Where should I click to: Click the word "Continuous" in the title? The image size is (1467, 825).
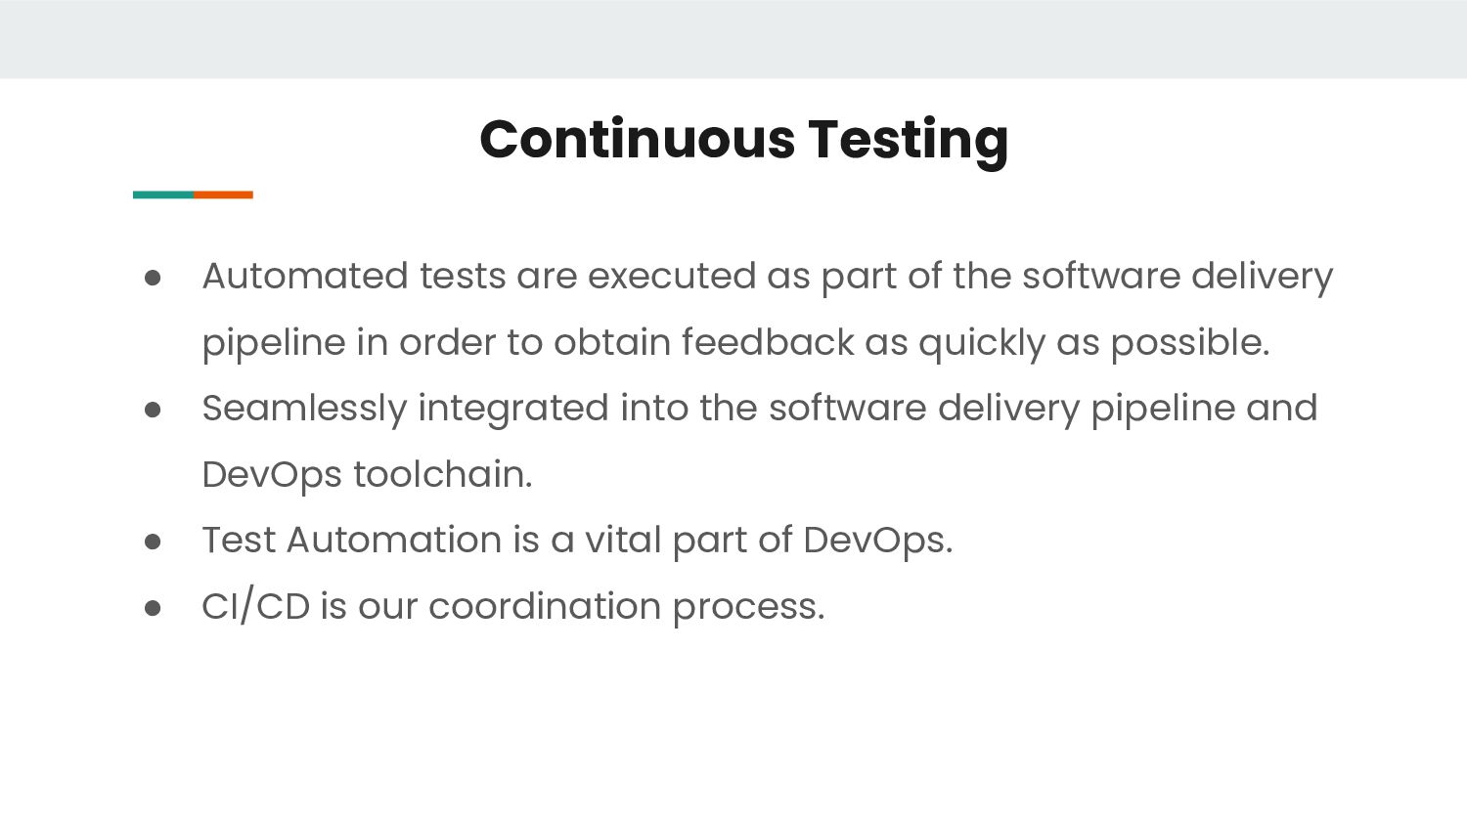pyautogui.click(x=636, y=139)
